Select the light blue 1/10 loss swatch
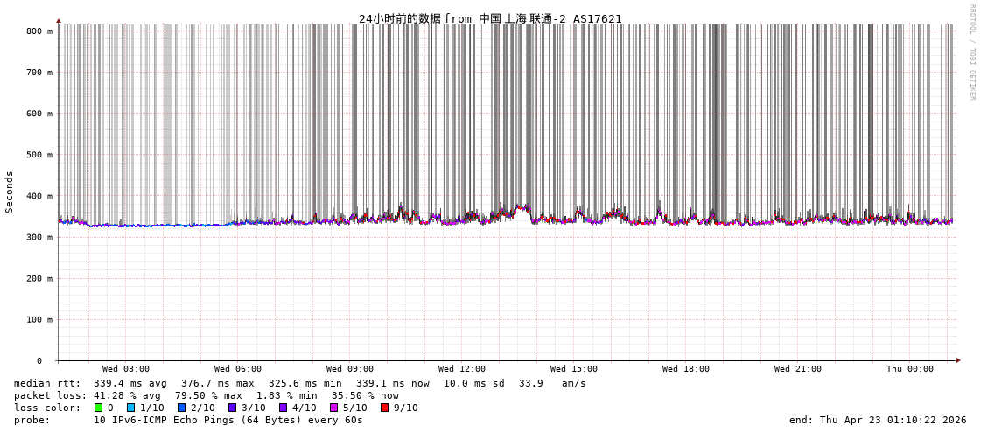 (x=130, y=408)
